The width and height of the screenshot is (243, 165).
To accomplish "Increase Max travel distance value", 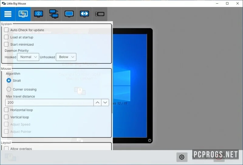I will (x=98, y=103).
